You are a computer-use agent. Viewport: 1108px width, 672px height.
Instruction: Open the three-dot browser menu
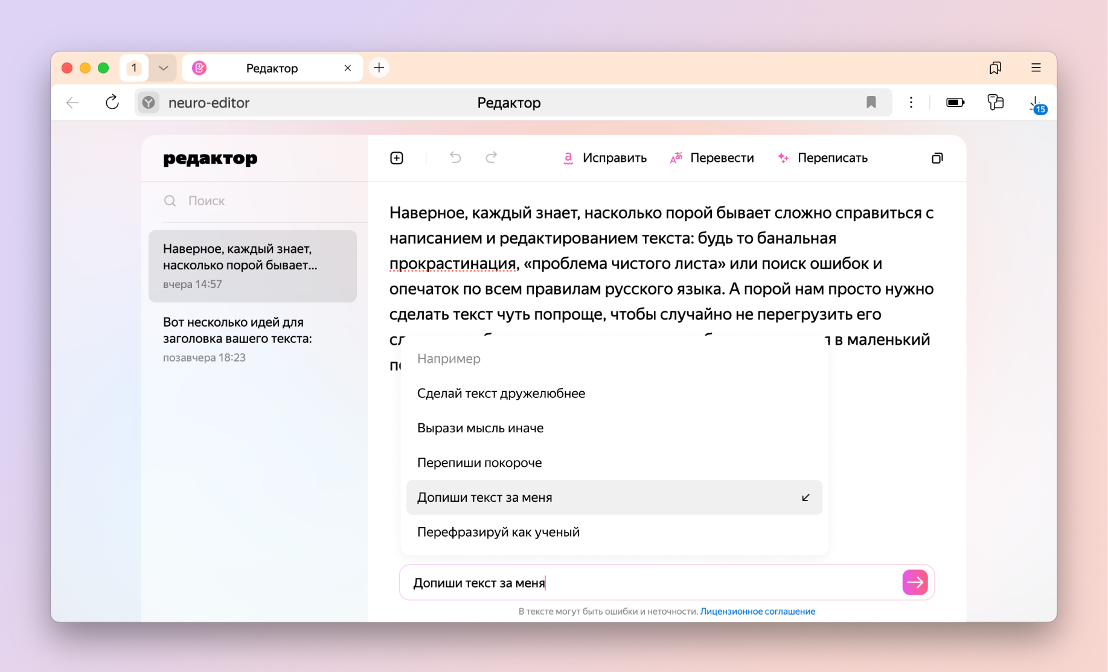[x=911, y=102]
